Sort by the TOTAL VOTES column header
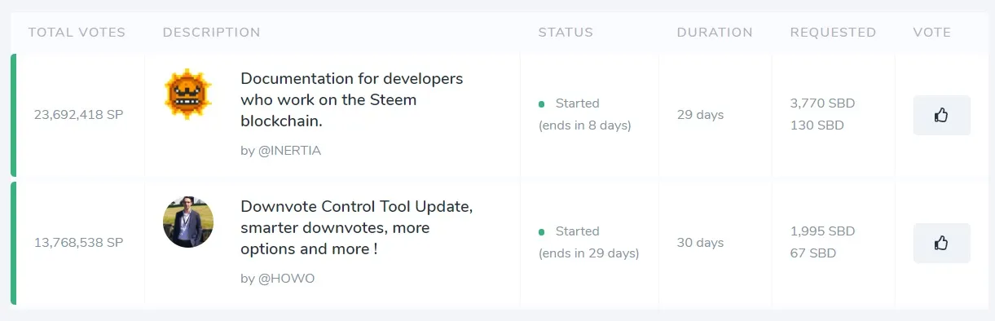The width and height of the screenshot is (995, 321). coord(77,33)
